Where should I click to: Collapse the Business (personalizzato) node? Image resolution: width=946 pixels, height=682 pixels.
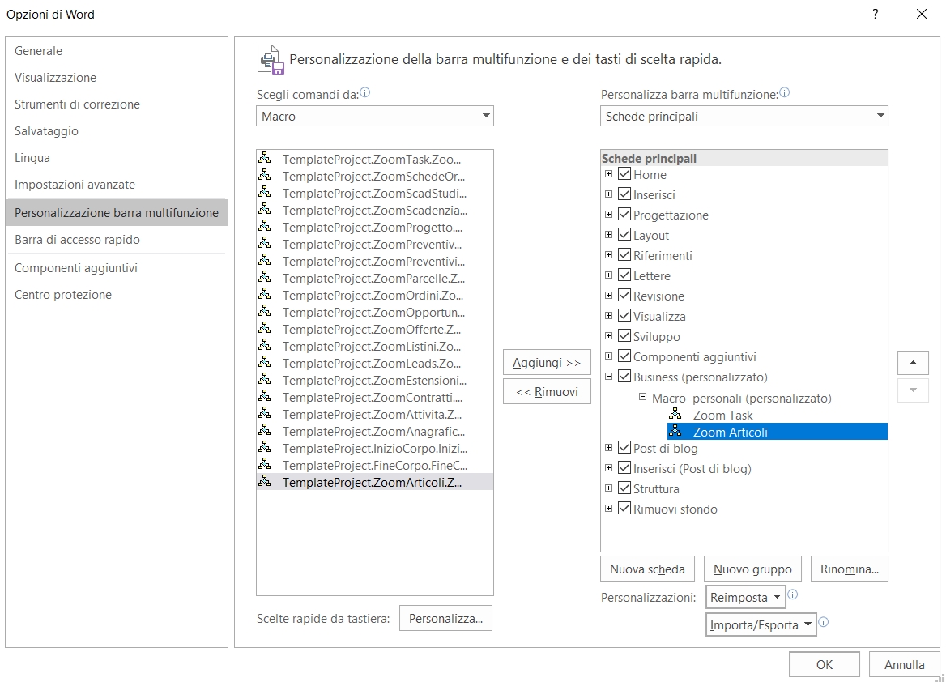click(608, 377)
